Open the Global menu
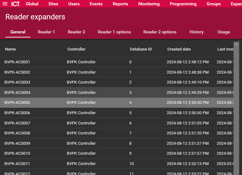The image size is (242, 175). pos(32,4)
